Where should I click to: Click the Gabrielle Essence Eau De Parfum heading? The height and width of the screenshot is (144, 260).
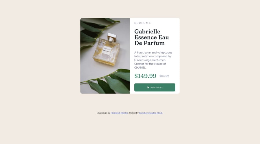pyautogui.click(x=152, y=37)
